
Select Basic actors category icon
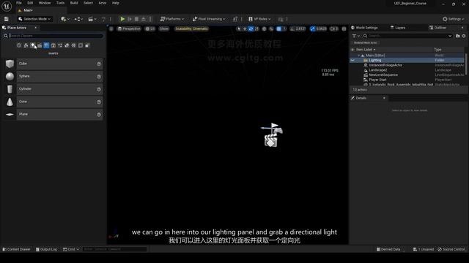point(26,45)
